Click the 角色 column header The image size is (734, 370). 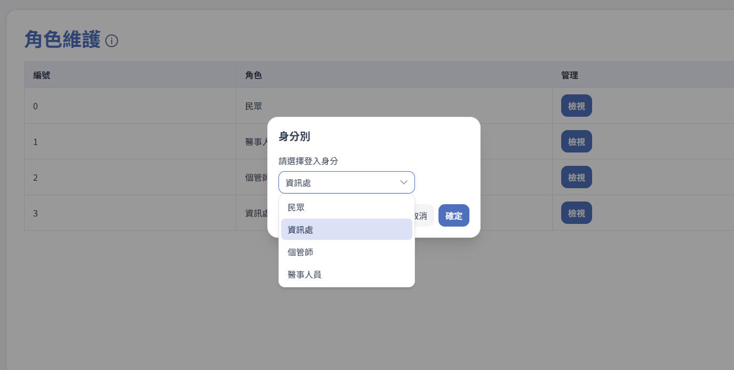[253, 75]
